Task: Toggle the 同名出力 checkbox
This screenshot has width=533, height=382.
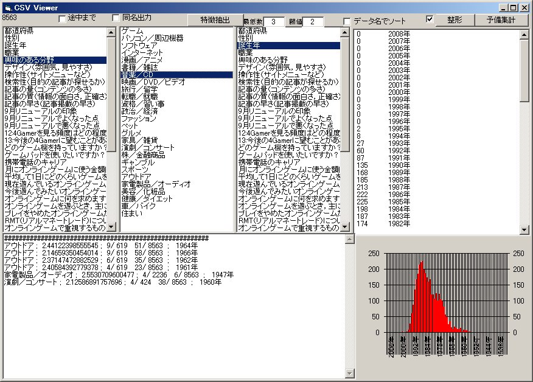Action: (116, 18)
